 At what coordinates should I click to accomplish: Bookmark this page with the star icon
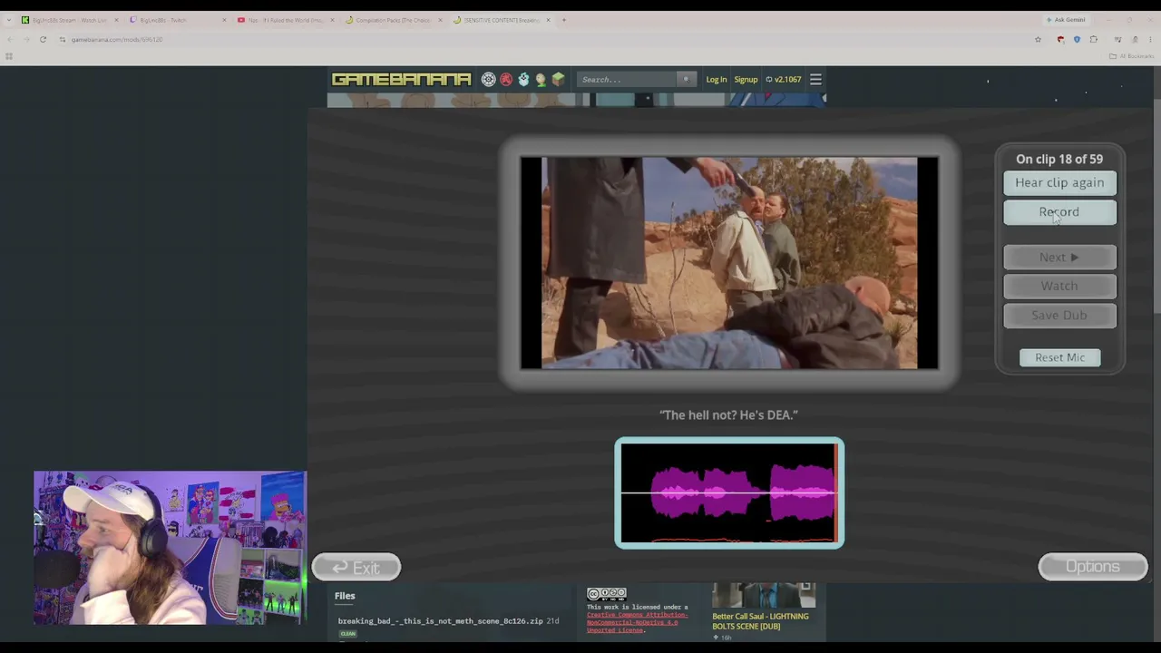click(x=1038, y=39)
